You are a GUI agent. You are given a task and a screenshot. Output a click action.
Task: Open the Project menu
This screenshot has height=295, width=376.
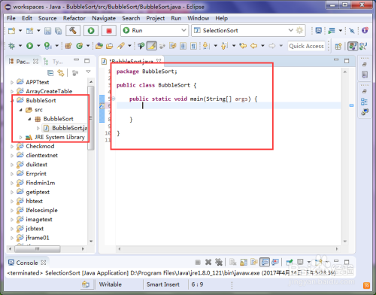[x=156, y=18]
